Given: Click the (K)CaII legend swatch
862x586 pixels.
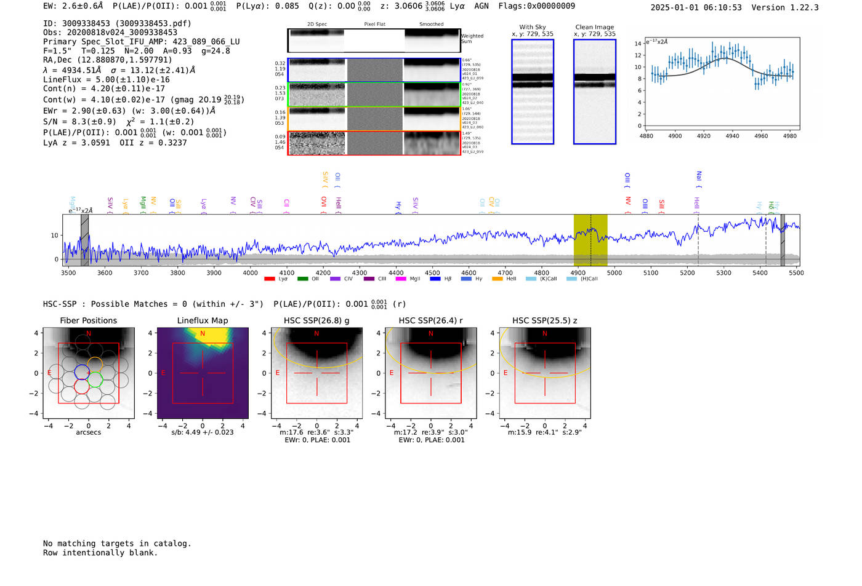Looking at the screenshot, I should 531,279.
